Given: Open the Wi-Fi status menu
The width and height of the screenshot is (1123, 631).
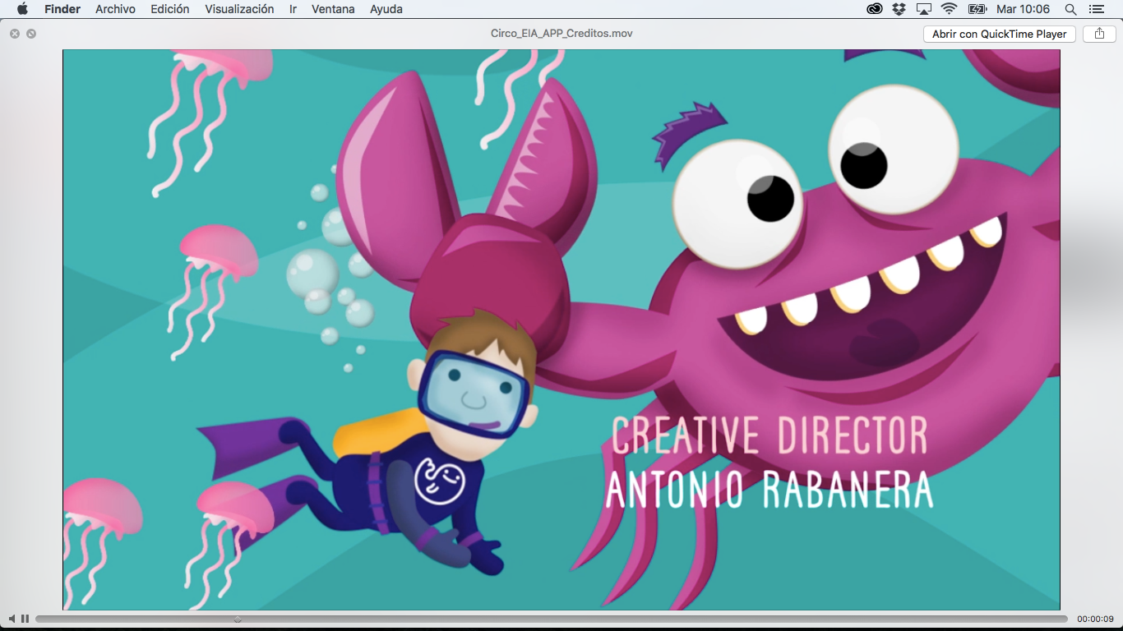Looking at the screenshot, I should point(950,9).
